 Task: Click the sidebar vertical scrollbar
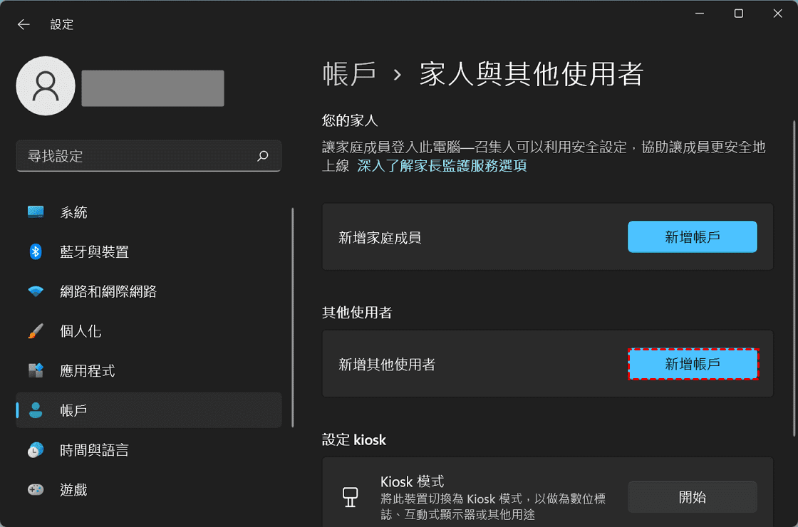pyautogui.click(x=292, y=317)
